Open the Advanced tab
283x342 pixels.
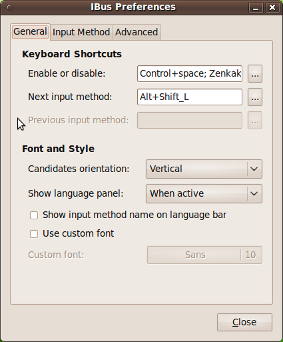point(137,32)
